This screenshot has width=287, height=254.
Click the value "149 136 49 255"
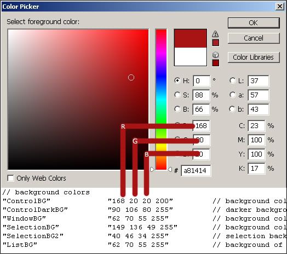[142, 227]
